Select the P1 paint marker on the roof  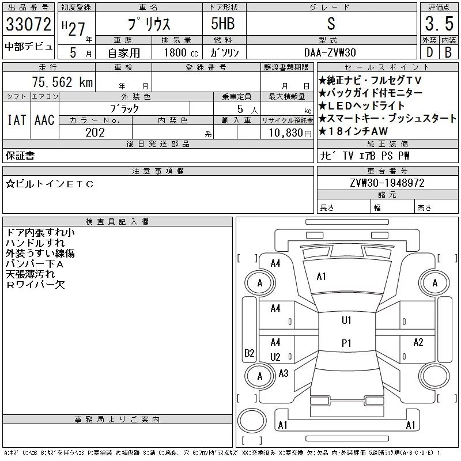346,343
